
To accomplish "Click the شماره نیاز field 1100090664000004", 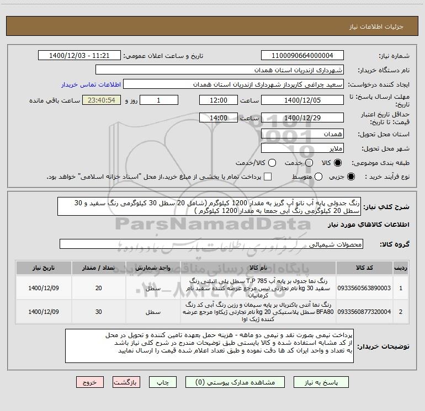I will 302,56.
